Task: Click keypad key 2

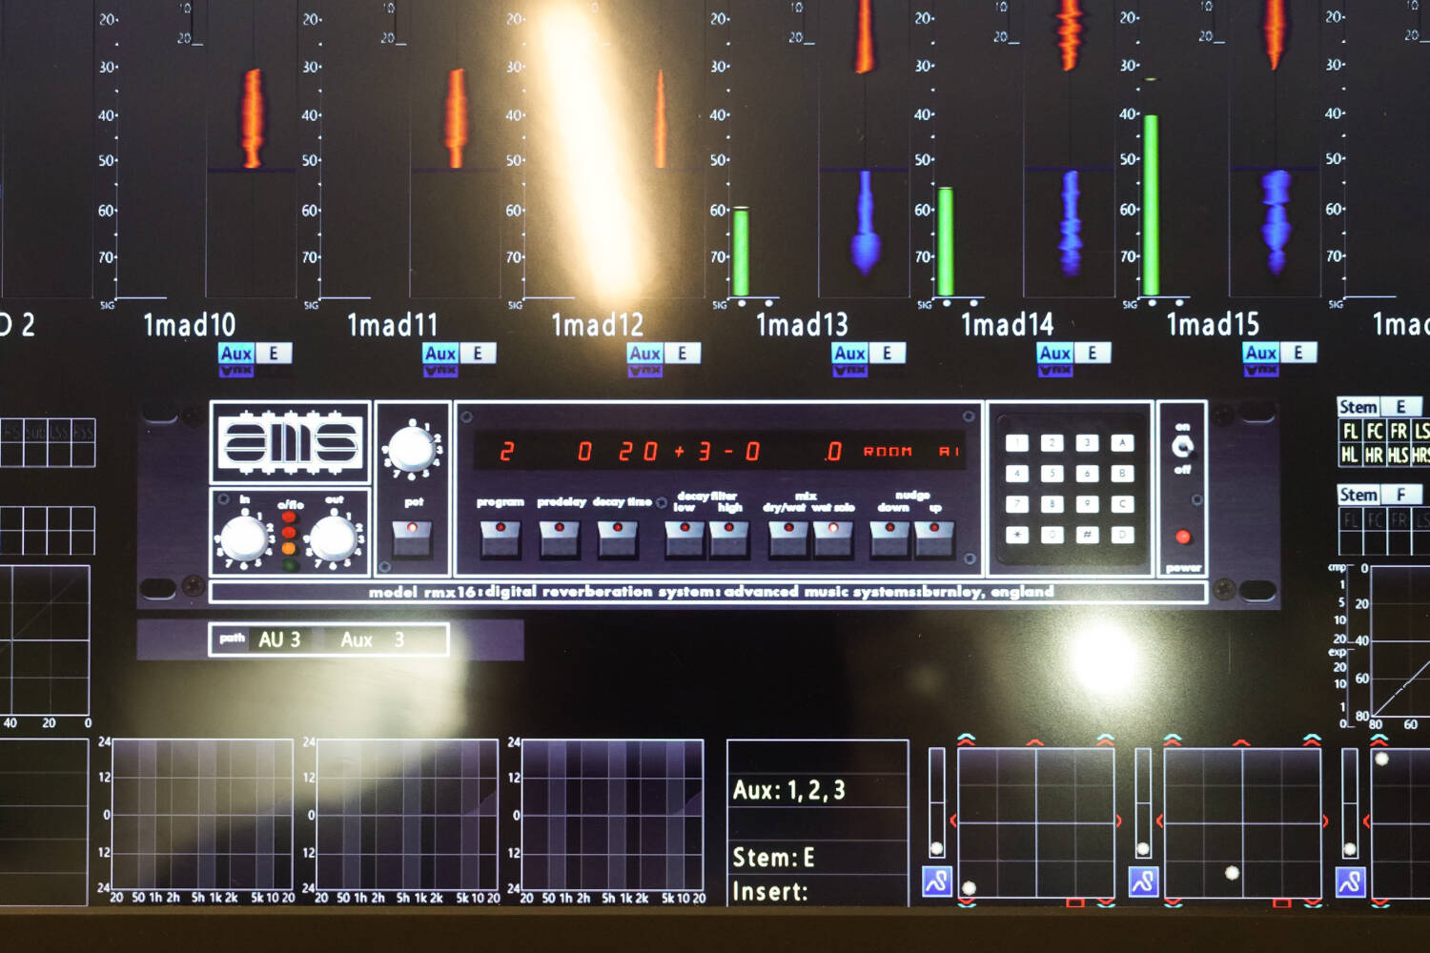Action: point(1052,443)
